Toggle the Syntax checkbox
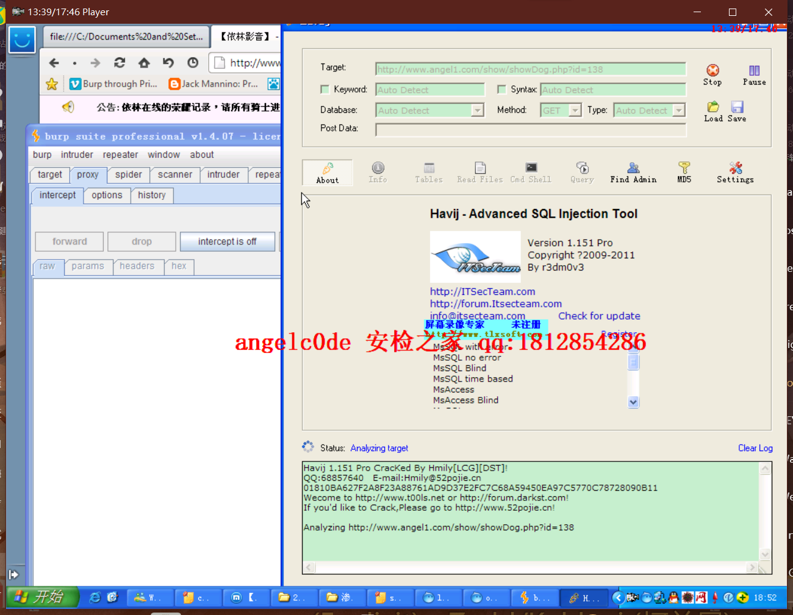The height and width of the screenshot is (615, 793). pos(501,90)
